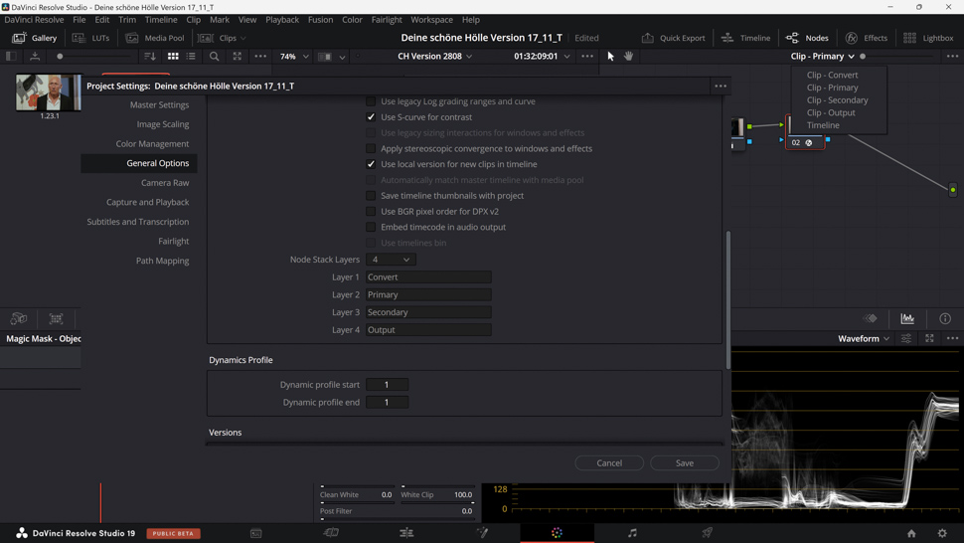Uncheck Use S-curve for contrast
Viewport: 964px width, 543px height.
coord(371,116)
